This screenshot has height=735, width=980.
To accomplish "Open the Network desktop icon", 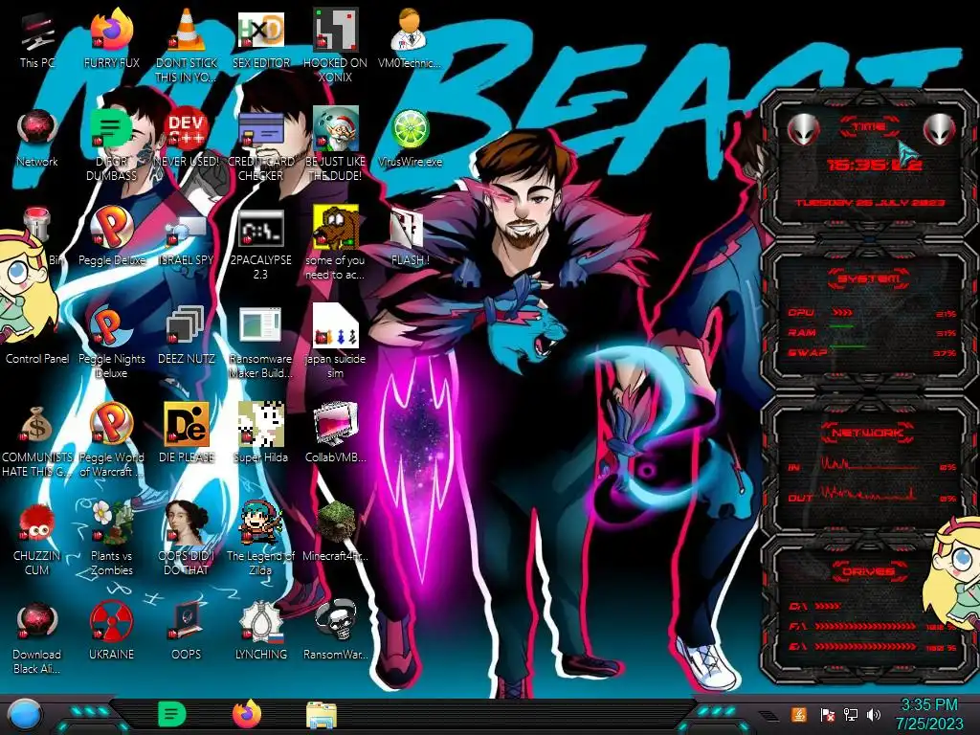I will pos(37,138).
